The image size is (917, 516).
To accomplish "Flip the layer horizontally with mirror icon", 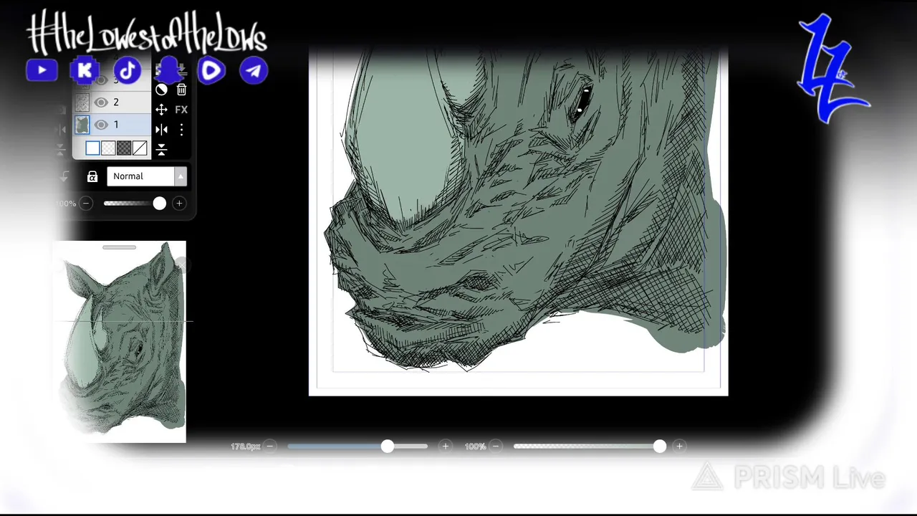I will 161,130.
